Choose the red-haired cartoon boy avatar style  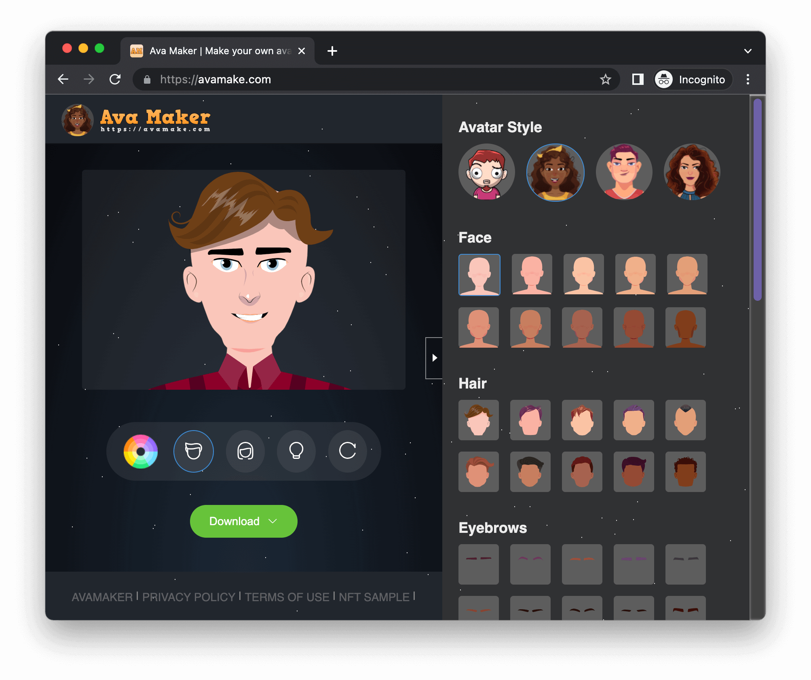(487, 172)
